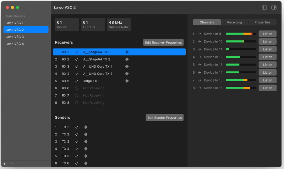Click the plus icon to add device
The image size is (284, 169).
click(5, 164)
